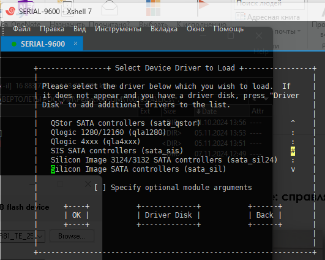Click the Driver Disk button
The height and width of the screenshot is (260, 325).
(168, 215)
